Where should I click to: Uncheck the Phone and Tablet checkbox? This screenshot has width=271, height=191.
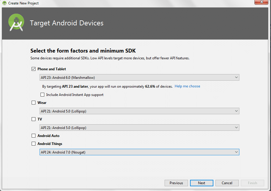click(33, 69)
